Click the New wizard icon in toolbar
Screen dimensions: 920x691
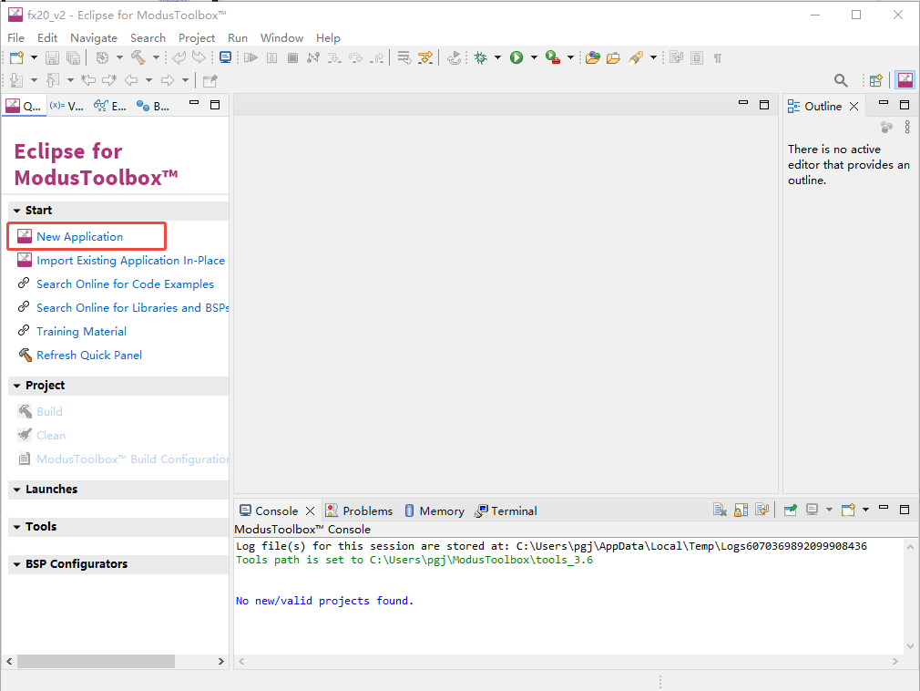click(16, 57)
